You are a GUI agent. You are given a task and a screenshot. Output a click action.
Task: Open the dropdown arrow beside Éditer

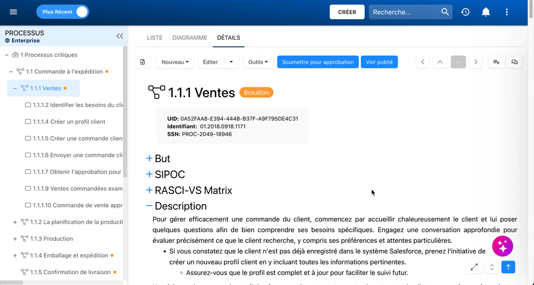231,62
